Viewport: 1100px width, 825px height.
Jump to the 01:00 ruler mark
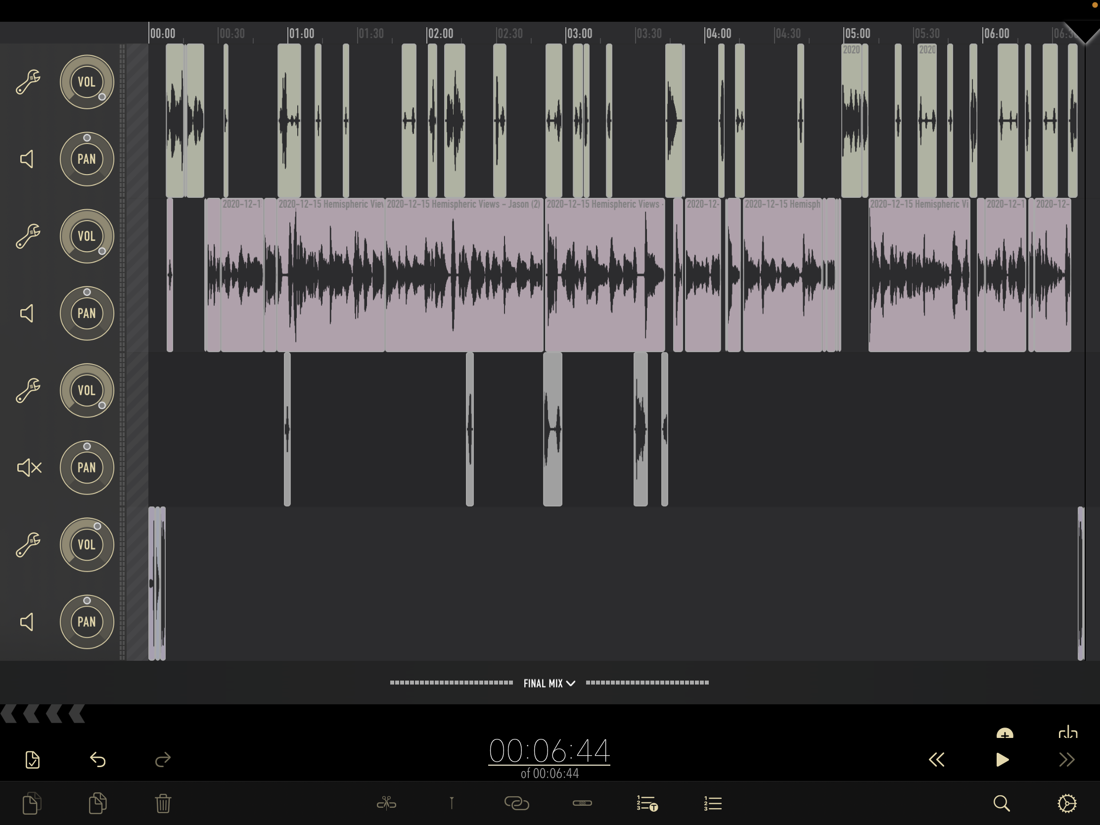coord(301,34)
